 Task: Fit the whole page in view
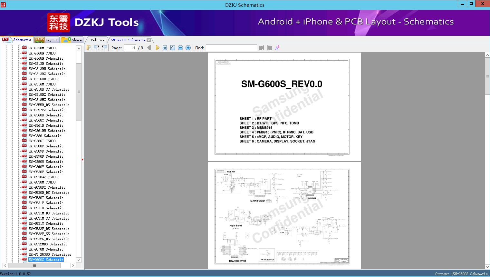(173, 48)
